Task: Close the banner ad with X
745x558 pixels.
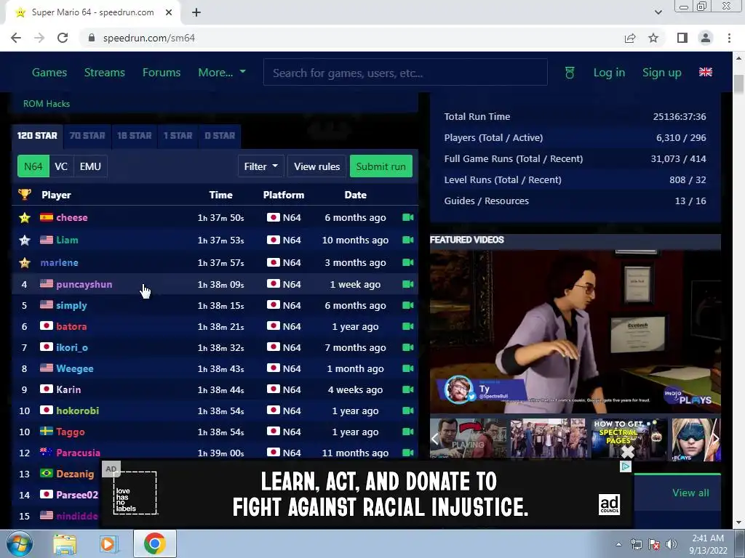Action: pyautogui.click(x=628, y=452)
